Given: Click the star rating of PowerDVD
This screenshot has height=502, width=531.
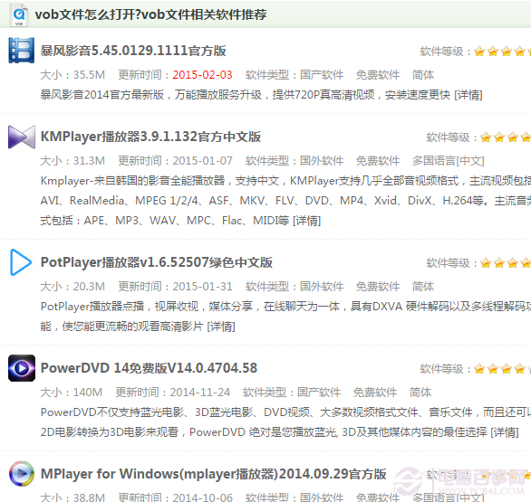Looking at the screenshot, I should point(502,369).
